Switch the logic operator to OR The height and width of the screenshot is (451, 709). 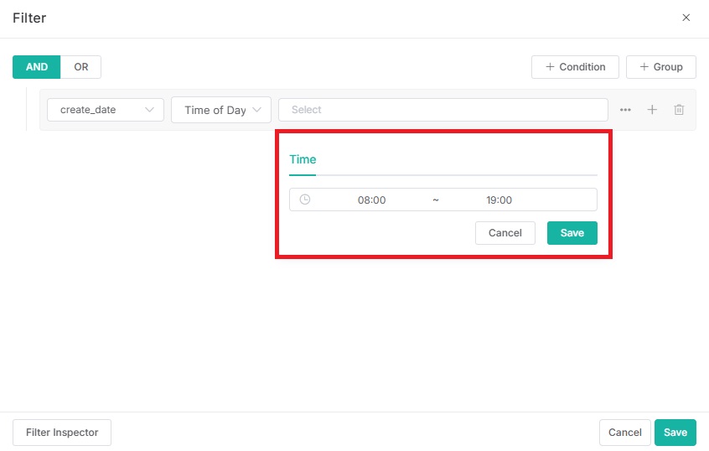(x=81, y=67)
